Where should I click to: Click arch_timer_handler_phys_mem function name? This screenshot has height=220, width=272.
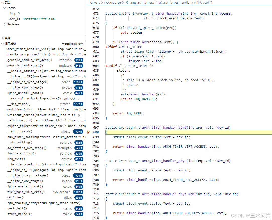(168, 194)
